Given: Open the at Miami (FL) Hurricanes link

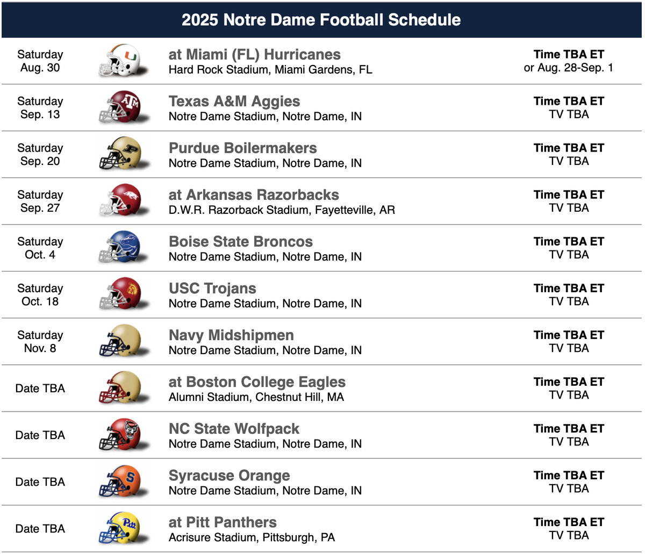Looking at the screenshot, I should click(x=254, y=54).
